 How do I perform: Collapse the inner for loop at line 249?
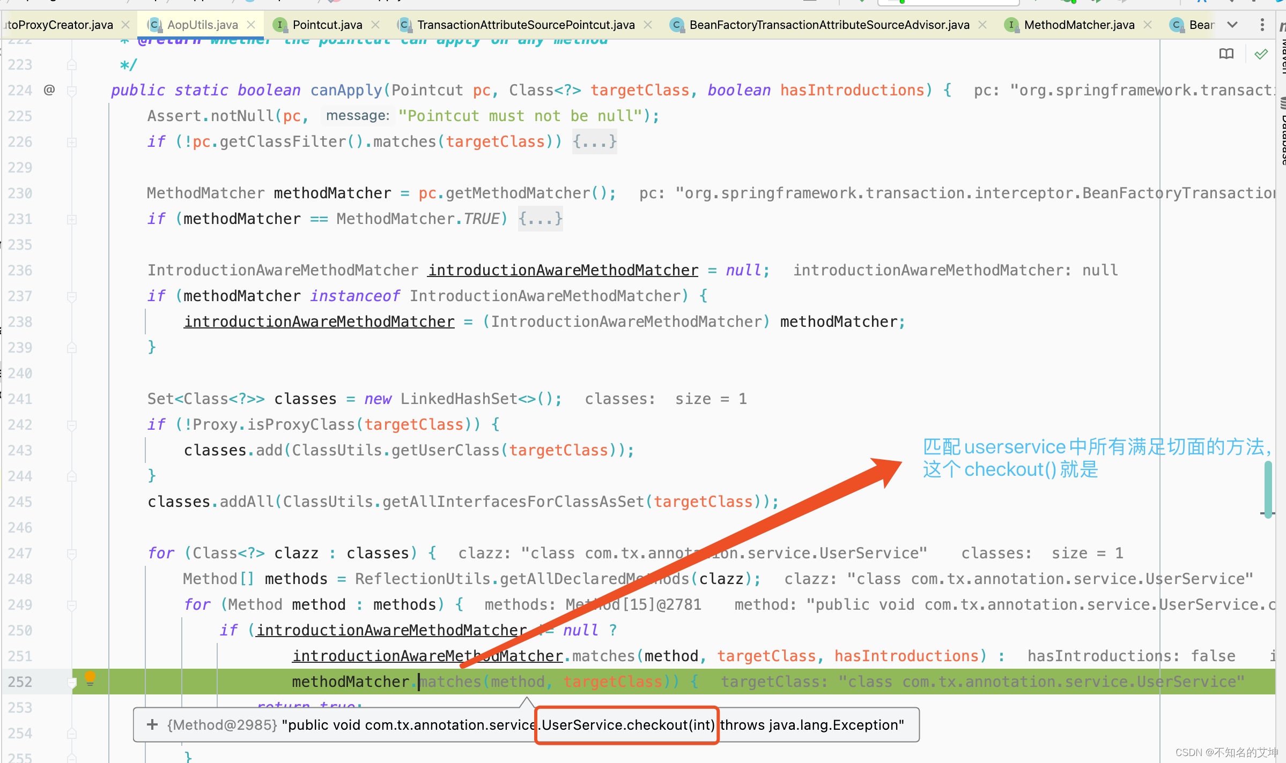tap(72, 605)
